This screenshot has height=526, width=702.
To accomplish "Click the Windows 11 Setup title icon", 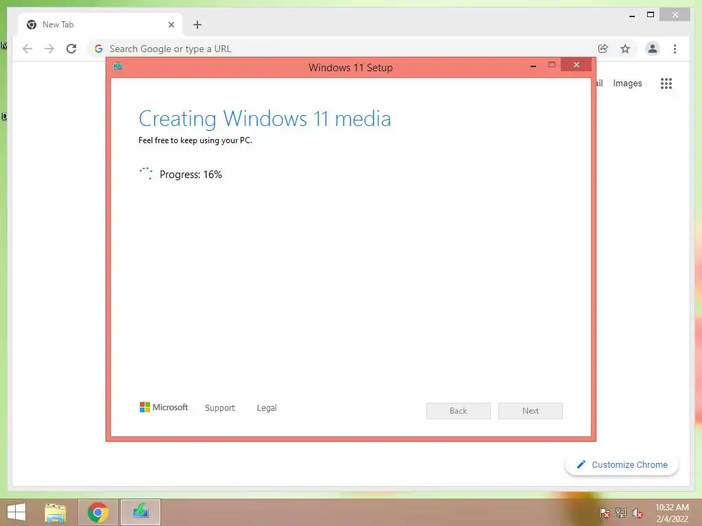I will (x=118, y=66).
